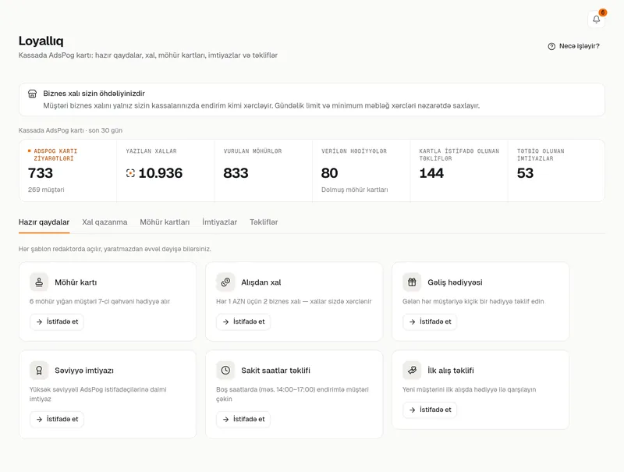Click the coins icon beside Alışdan xal

(x=225, y=282)
